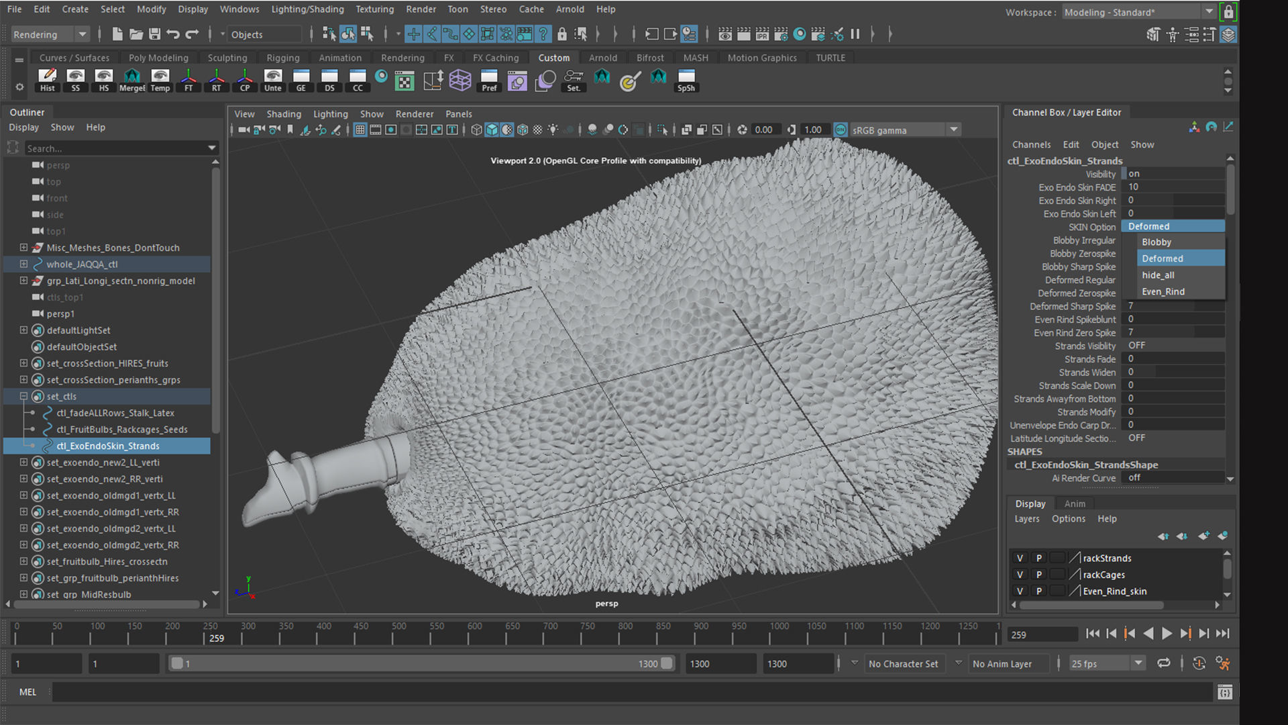This screenshot has width=1288, height=725.
Task: Click the Exo Endo Skin FADE value field
Action: [1173, 187]
